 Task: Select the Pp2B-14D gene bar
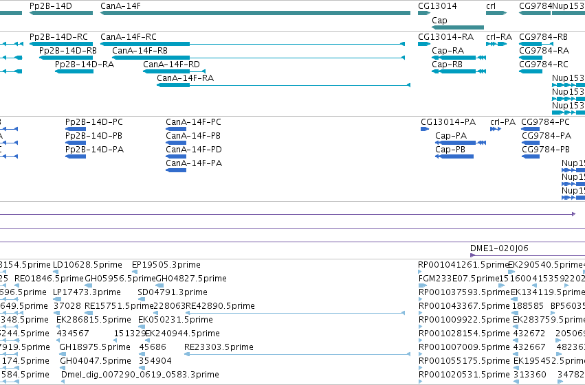click(x=61, y=13)
